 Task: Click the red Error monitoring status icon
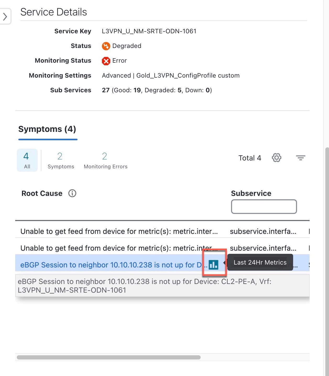(106, 61)
